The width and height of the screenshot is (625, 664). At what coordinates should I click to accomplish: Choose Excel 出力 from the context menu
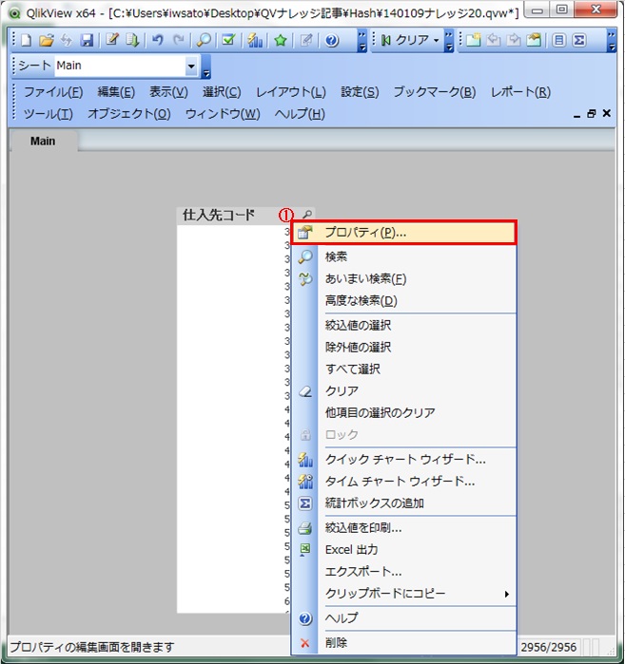[x=403, y=550]
